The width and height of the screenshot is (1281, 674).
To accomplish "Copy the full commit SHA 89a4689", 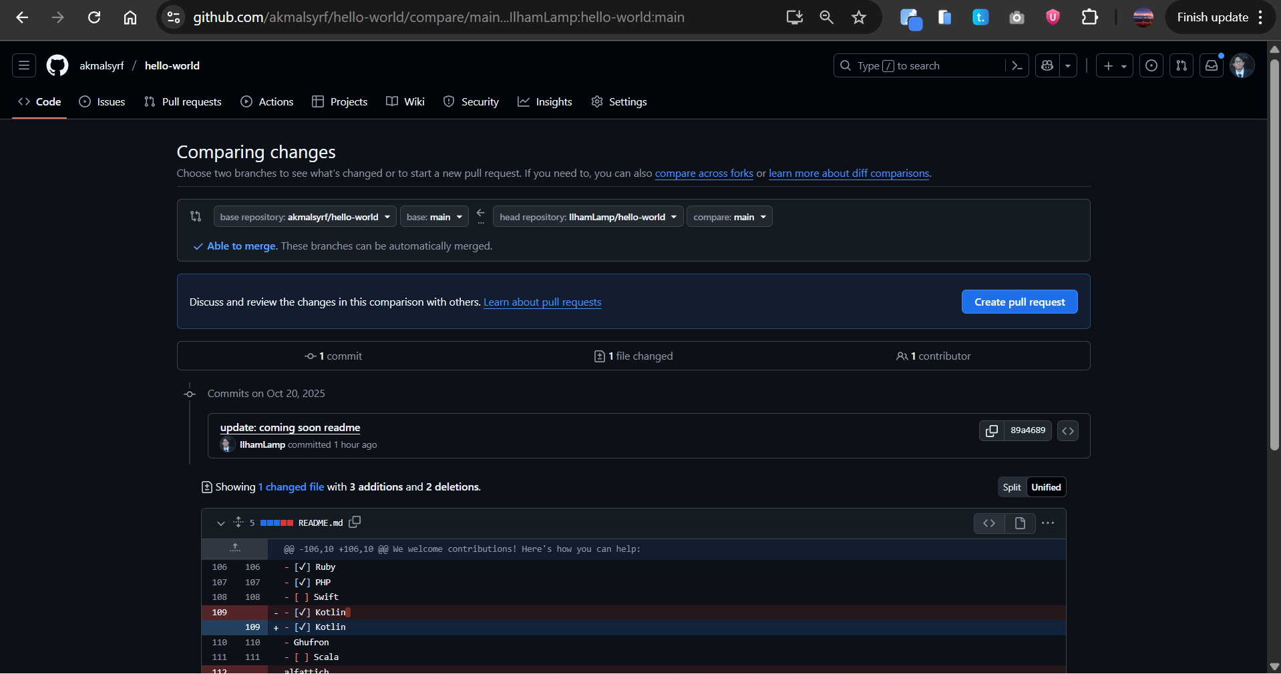I will pos(992,431).
